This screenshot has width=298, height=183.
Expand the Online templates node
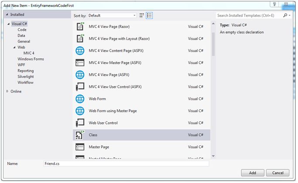(x=7, y=91)
